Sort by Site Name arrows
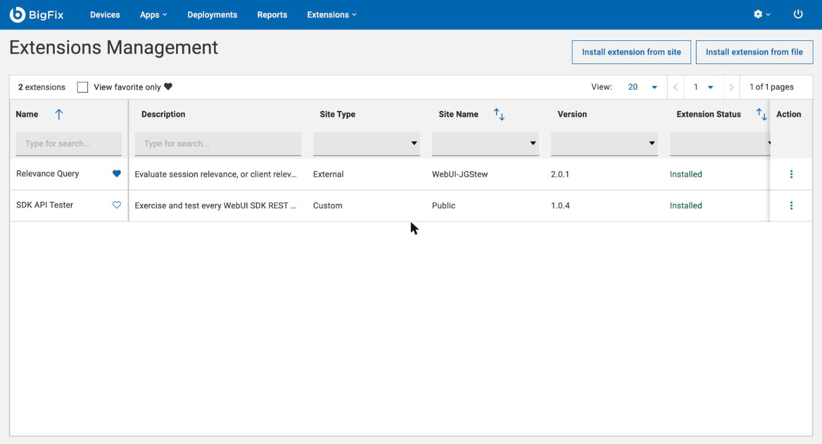Viewport: 822px width, 444px height. [x=499, y=115]
